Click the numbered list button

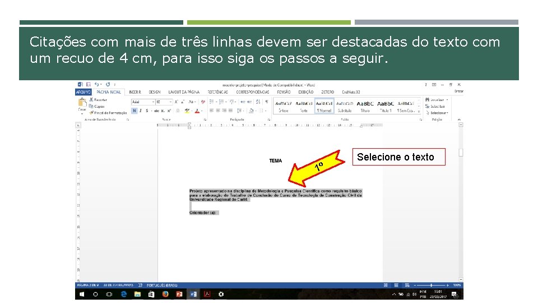pyautogui.click(x=222, y=102)
